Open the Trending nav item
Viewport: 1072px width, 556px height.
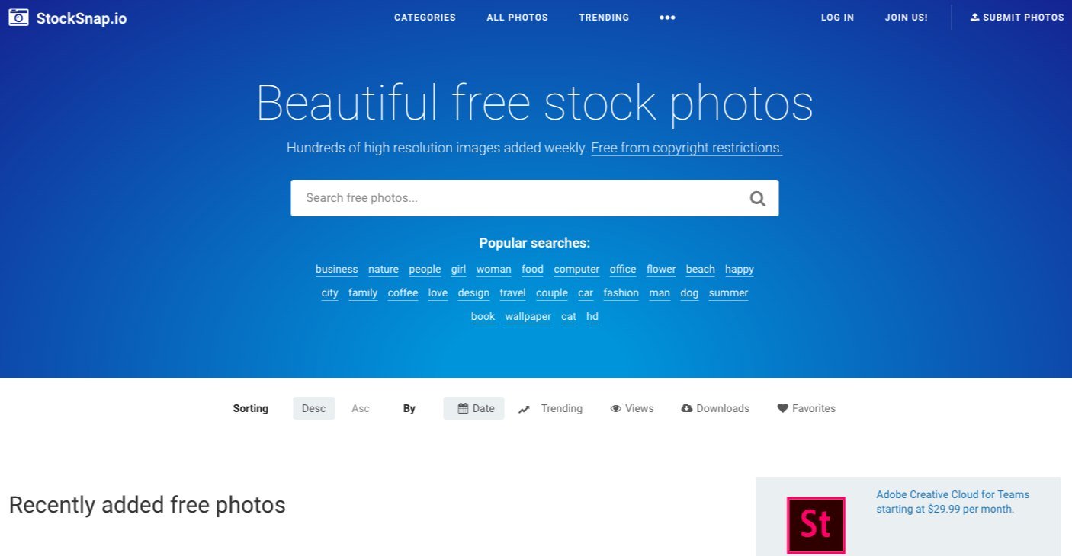(x=604, y=18)
